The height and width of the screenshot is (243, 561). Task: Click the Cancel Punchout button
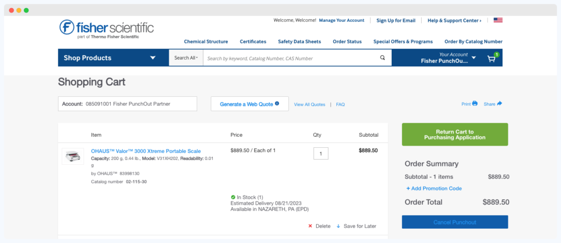455,222
